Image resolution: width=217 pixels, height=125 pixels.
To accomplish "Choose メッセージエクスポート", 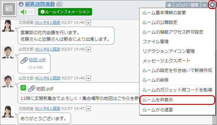I will click(177, 60).
